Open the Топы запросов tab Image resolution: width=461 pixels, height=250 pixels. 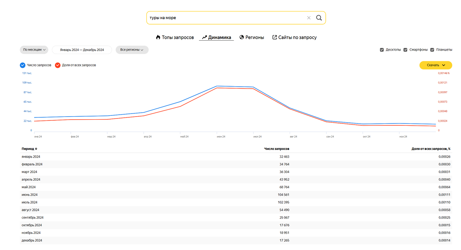[x=175, y=38]
